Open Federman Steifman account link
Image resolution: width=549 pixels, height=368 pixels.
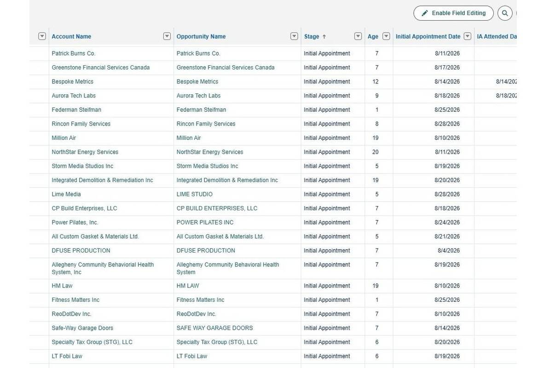coord(76,109)
